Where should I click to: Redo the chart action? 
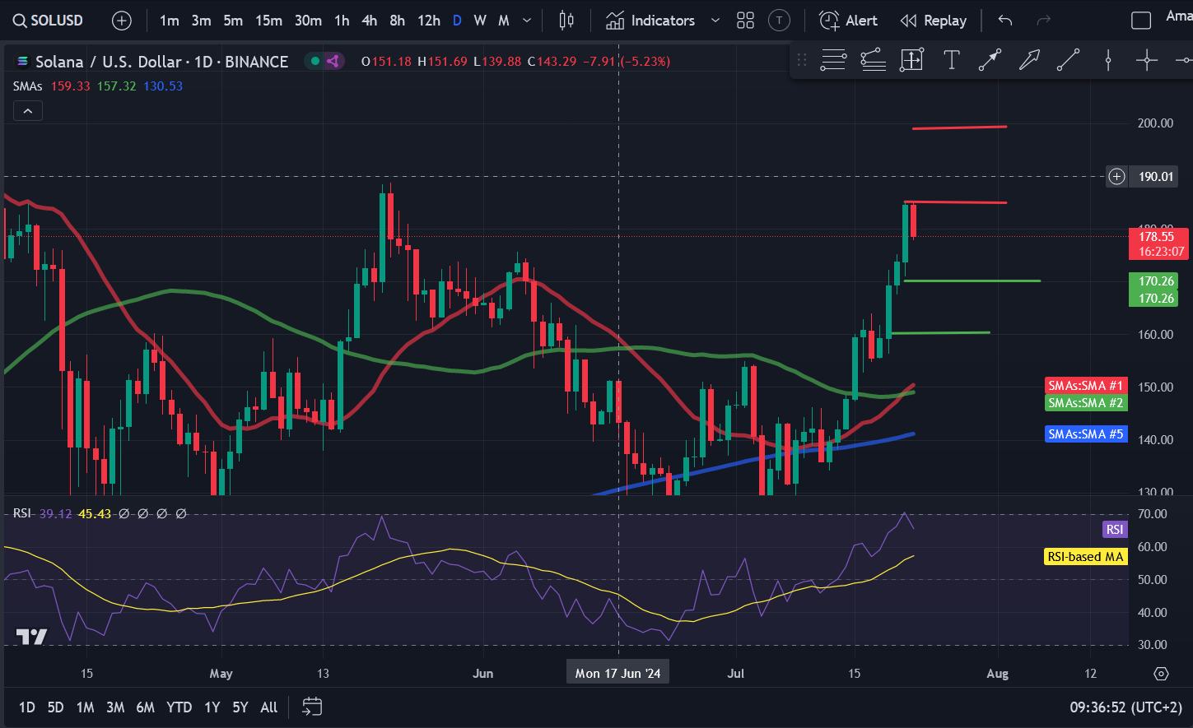point(1044,21)
